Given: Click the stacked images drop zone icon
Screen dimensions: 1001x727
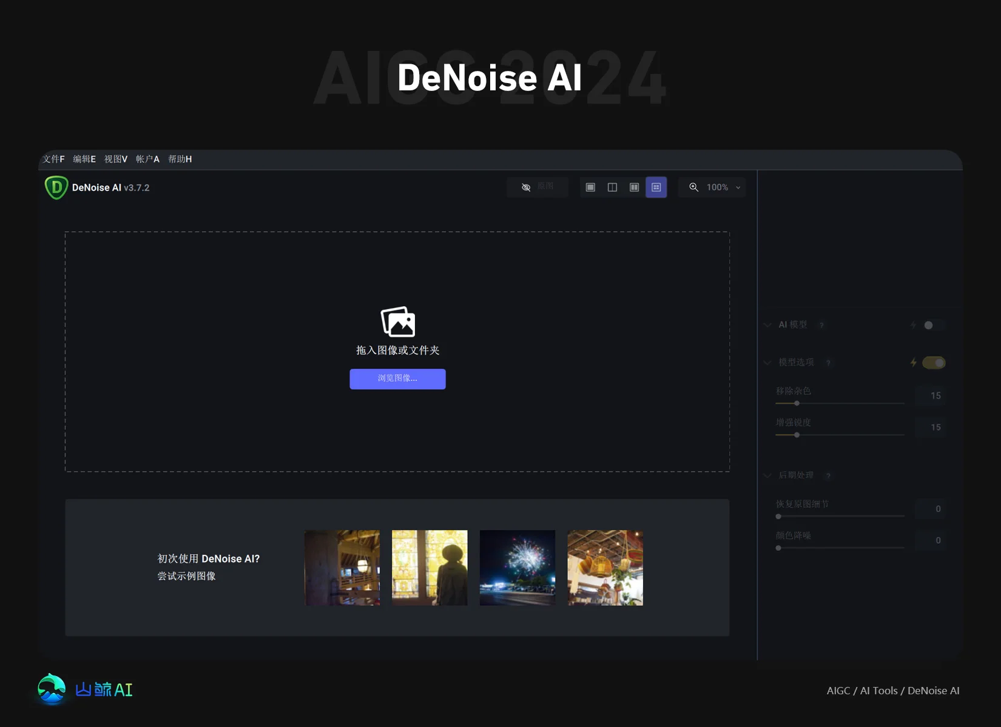Looking at the screenshot, I should pos(398,321).
